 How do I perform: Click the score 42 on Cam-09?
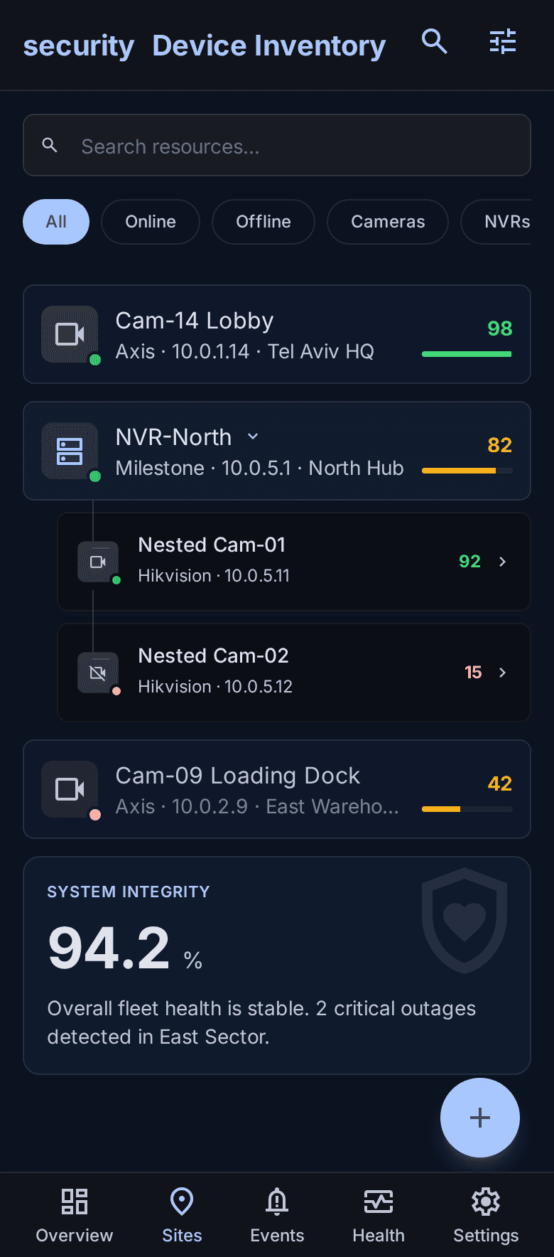(x=500, y=783)
